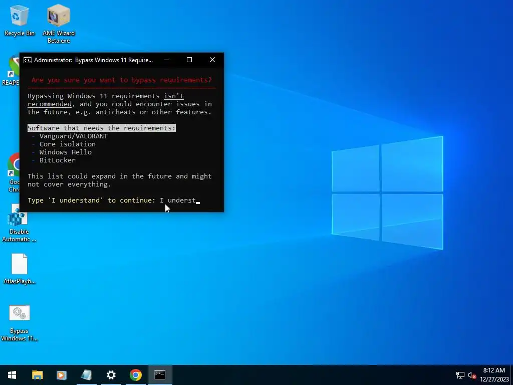
Task: Open the Recycle Bin desktop icon
Action: tap(20, 20)
